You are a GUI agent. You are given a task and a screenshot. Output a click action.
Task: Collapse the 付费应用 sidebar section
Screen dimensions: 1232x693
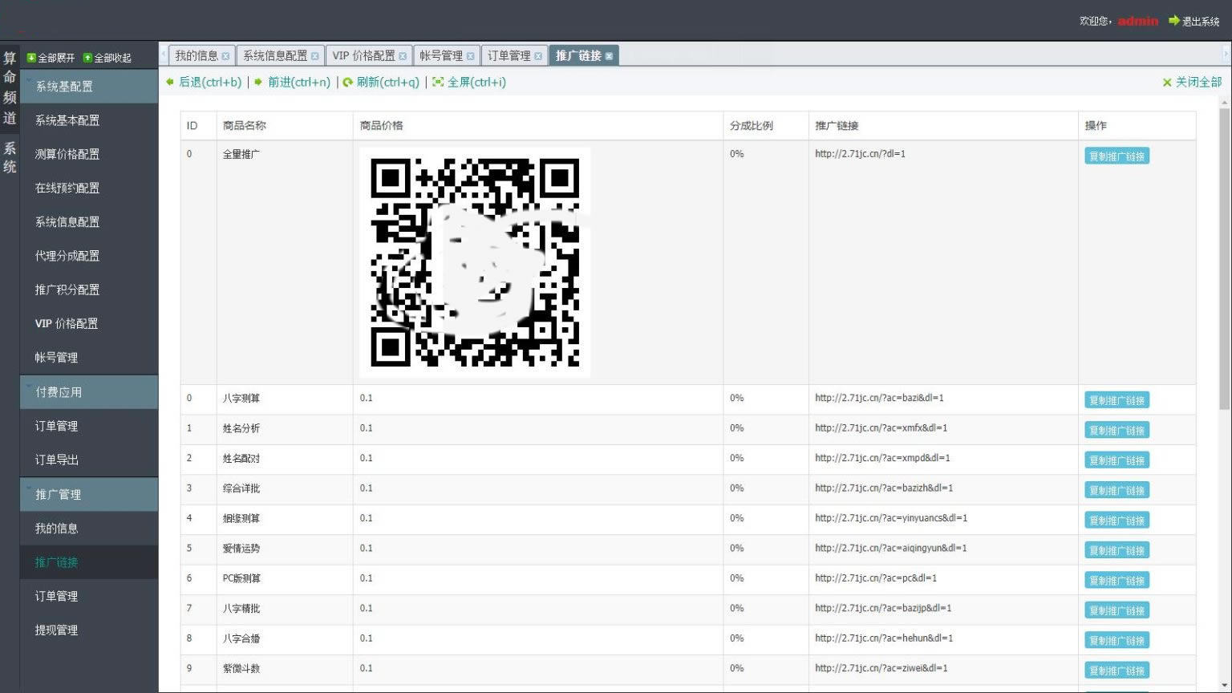tap(88, 392)
